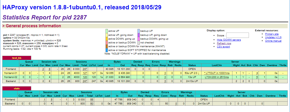Screen dimensions: 290x112
Task: Click the 'backup UP, going down' legend swatch
Action: coord(139,35)
